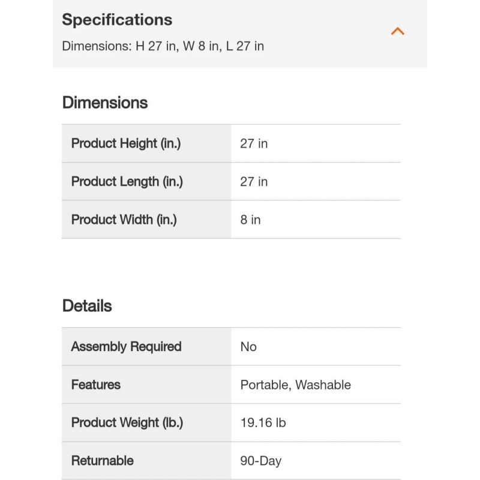Image resolution: width=480 pixels, height=480 pixels.
Task: Select the Product Width (in.) label
Action: pos(124,220)
